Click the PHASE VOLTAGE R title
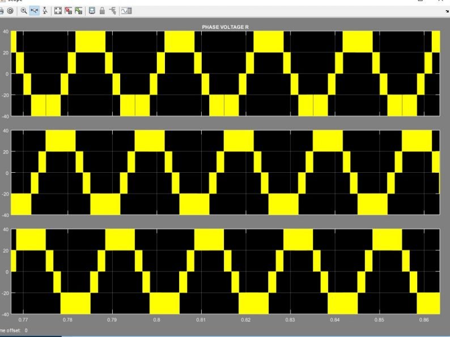The image size is (450, 337). 226,27
